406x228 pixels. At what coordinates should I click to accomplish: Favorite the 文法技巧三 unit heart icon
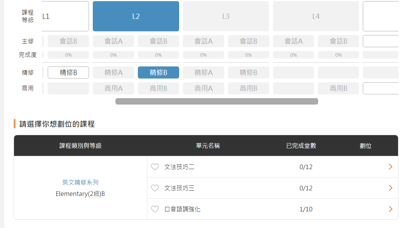pyautogui.click(x=155, y=188)
